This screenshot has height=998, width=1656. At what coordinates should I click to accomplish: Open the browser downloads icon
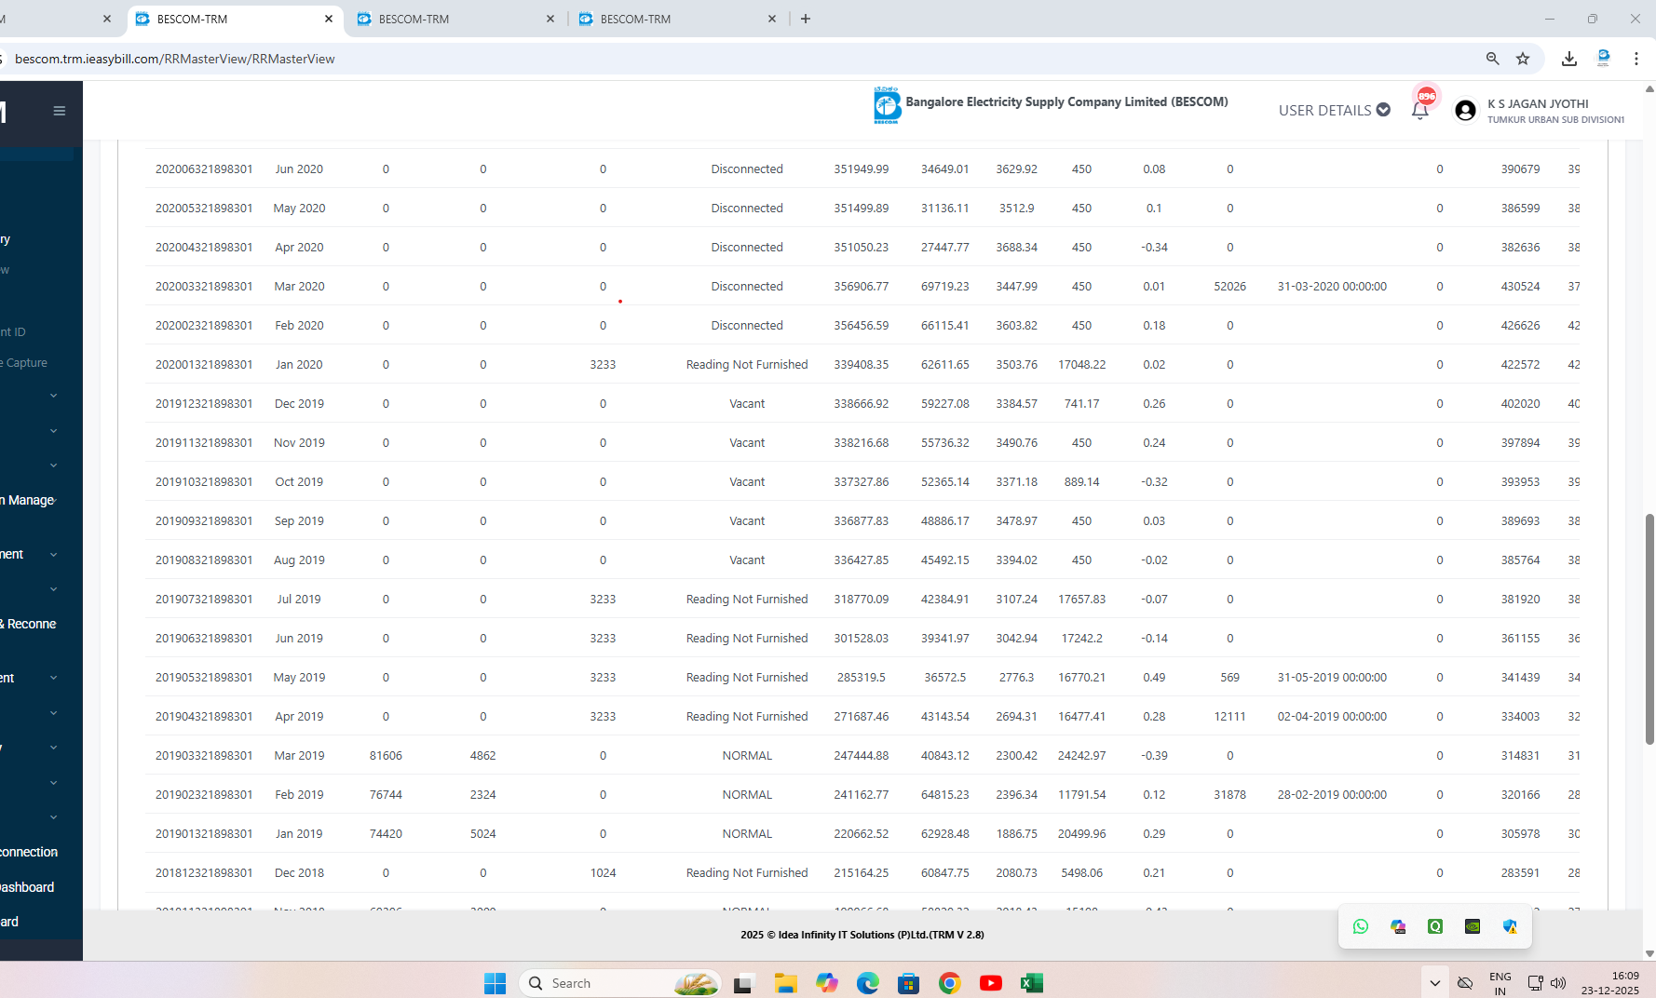1569,59
